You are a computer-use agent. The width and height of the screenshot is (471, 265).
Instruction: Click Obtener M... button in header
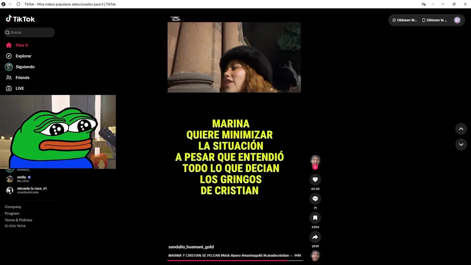tap(405, 20)
